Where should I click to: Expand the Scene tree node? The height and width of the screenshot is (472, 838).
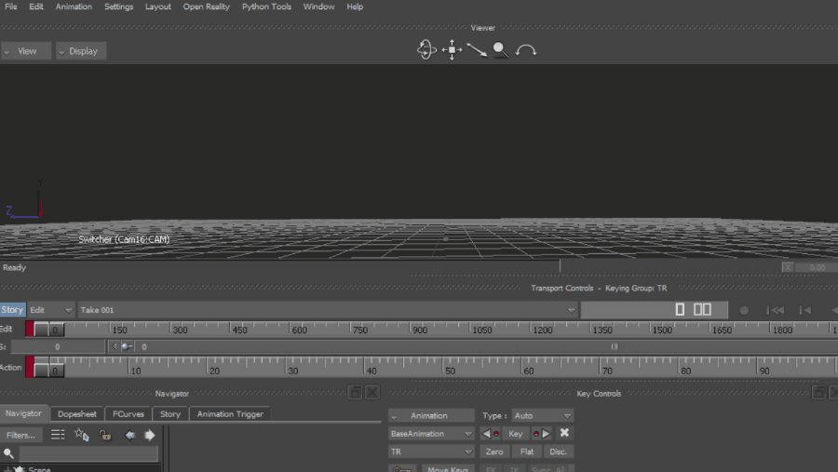(7, 469)
